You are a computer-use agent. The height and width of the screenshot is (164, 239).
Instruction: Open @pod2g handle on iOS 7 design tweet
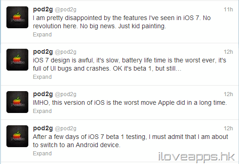(65, 52)
